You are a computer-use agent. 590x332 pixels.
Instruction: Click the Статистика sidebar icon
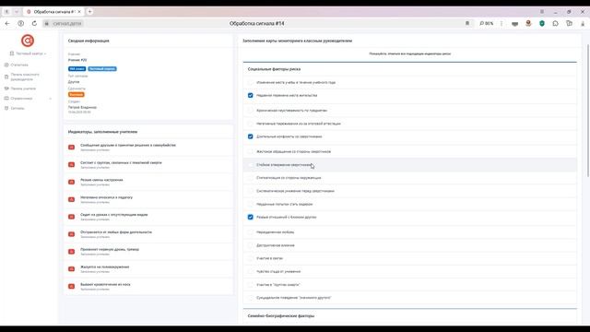coord(6,65)
